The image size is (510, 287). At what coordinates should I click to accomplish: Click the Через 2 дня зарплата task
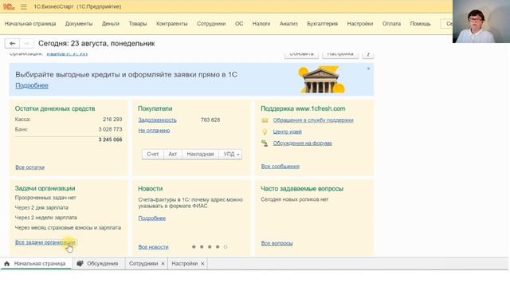click(41, 207)
